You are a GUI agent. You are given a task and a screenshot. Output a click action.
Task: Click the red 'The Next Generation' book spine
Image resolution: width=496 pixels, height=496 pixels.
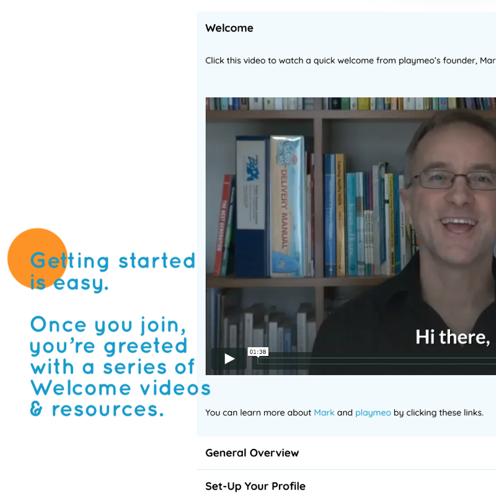click(223, 225)
